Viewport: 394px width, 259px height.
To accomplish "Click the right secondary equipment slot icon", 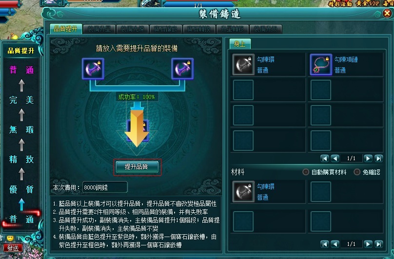I will click(x=182, y=69).
